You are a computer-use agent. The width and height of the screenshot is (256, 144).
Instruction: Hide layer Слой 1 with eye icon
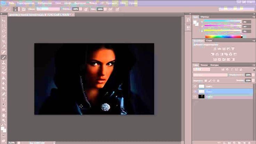195,91
